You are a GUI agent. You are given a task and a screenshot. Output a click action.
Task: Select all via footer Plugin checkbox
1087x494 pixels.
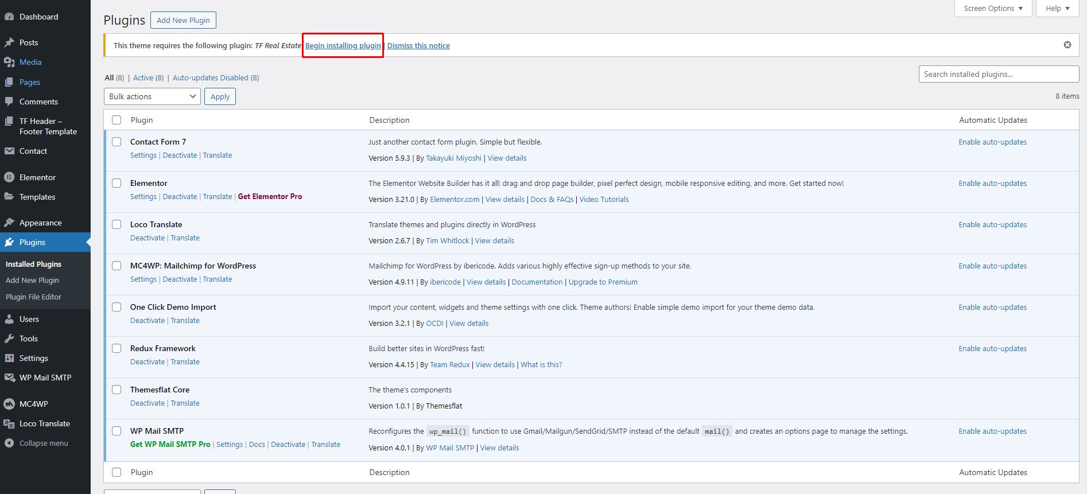pos(117,472)
